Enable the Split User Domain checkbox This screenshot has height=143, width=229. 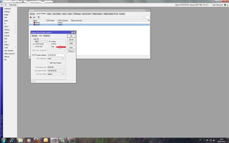click(48, 63)
